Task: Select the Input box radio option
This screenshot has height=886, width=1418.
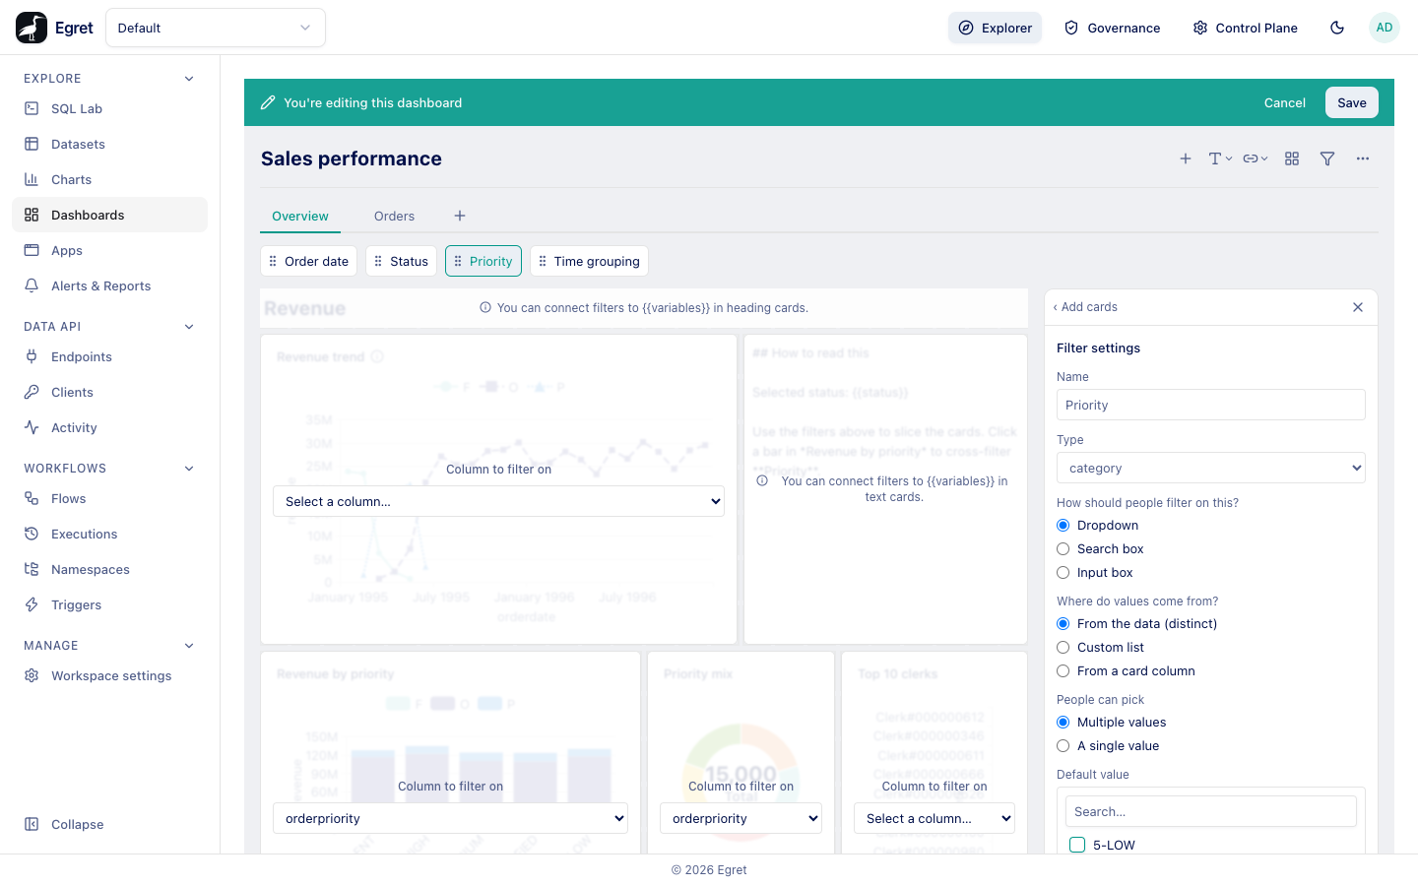Action: 1063,573
